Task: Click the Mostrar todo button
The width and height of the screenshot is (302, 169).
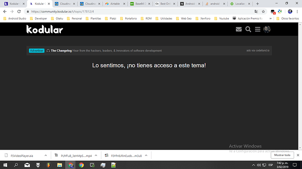Action: [x=282, y=155]
